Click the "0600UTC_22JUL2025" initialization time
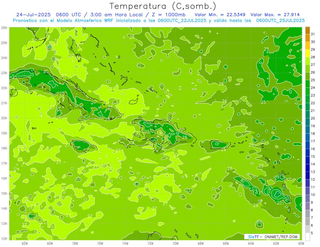Screen dimensions: 320x247 pos(182,21)
